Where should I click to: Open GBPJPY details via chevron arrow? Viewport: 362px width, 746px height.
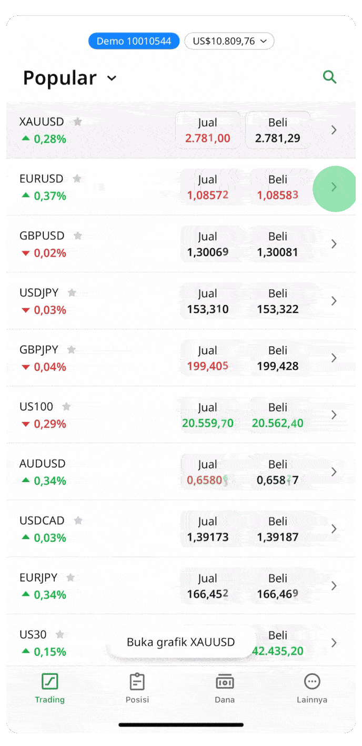pyautogui.click(x=334, y=358)
